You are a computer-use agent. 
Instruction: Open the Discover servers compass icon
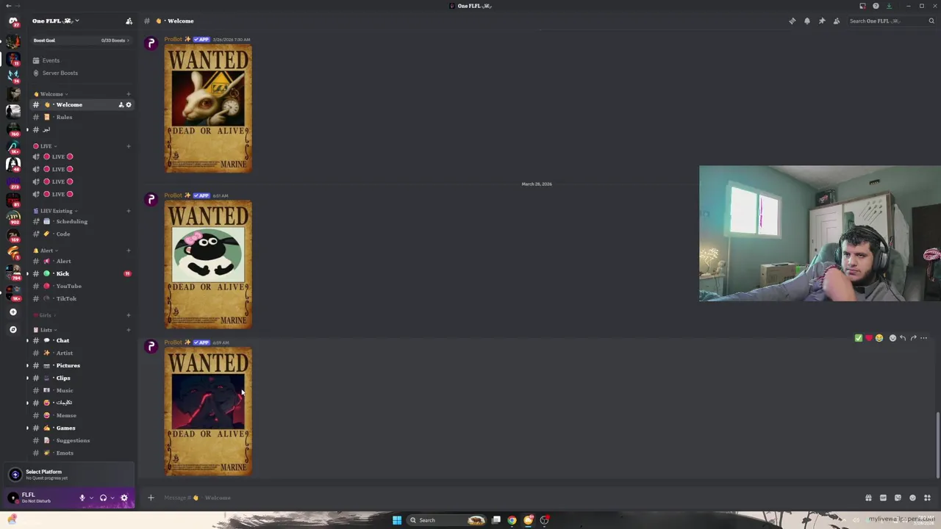[12, 330]
